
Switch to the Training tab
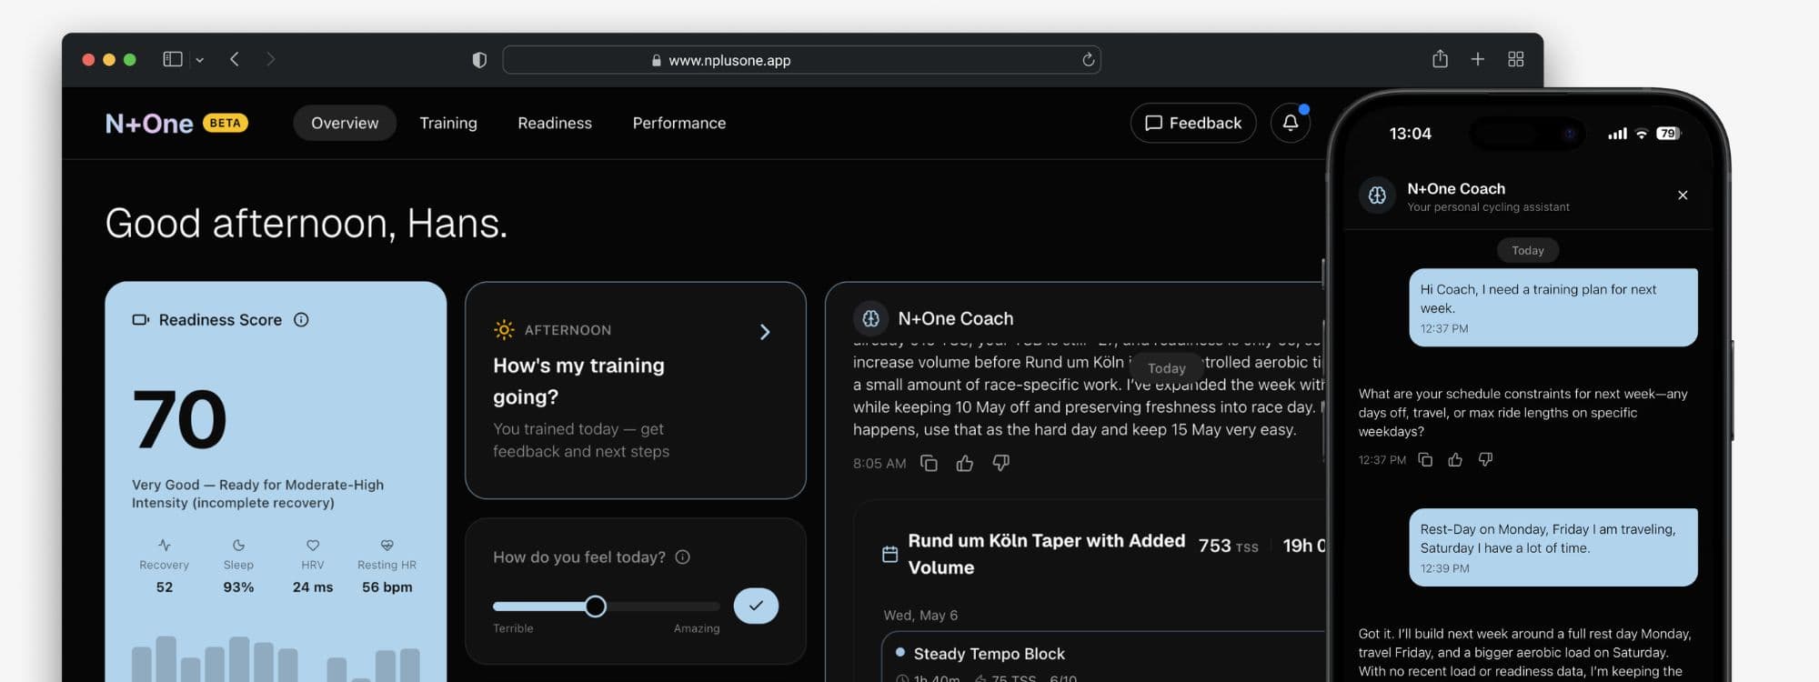[x=448, y=123]
